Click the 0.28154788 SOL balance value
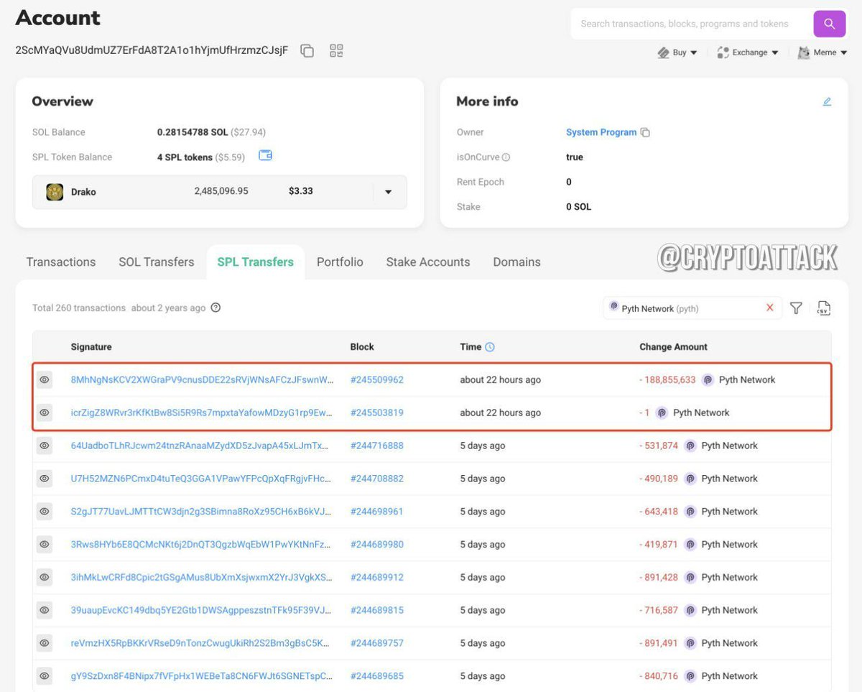The height and width of the screenshot is (692, 862). 193,132
